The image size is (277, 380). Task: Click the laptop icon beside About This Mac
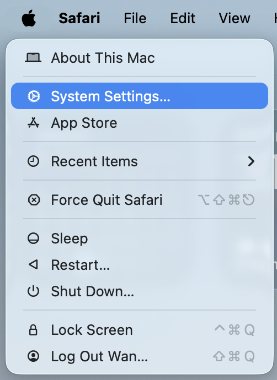click(33, 58)
